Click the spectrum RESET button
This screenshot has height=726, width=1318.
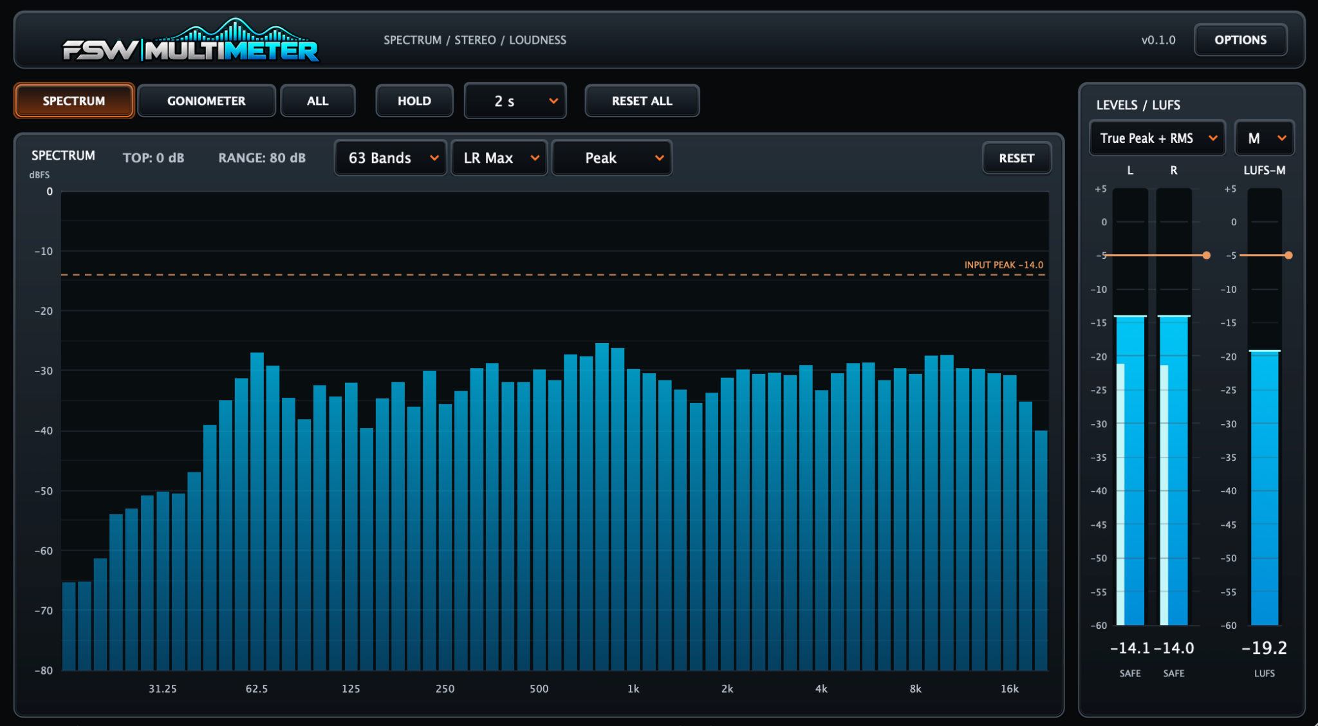[x=1017, y=158]
